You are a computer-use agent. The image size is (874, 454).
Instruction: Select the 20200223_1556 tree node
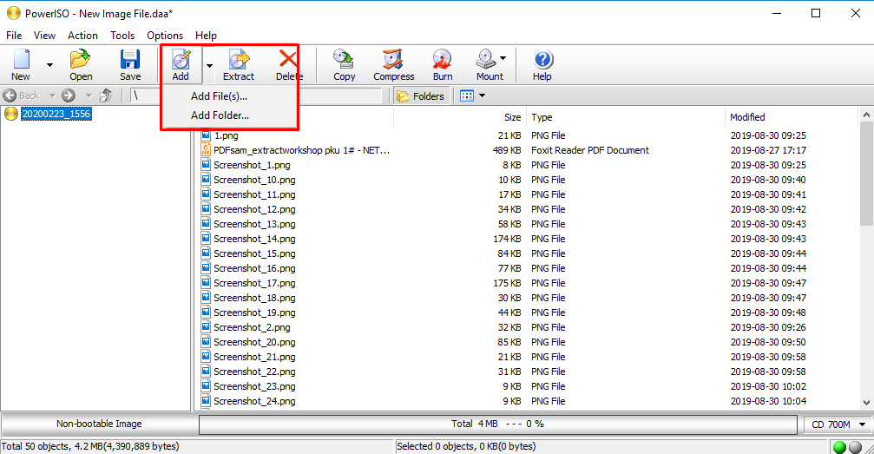click(56, 114)
